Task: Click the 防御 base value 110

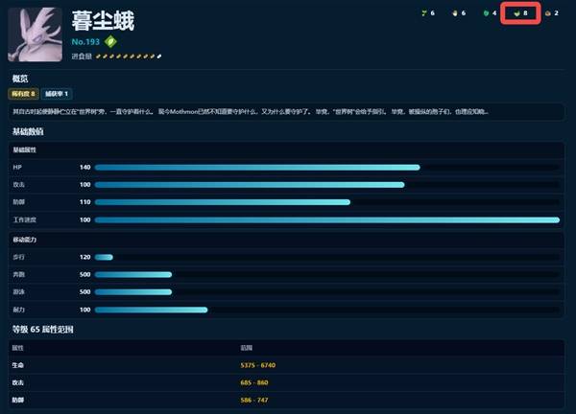Action: pos(84,202)
